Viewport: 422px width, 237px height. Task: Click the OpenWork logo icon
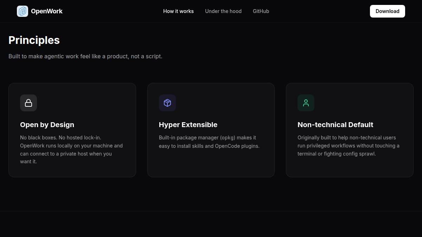pyautogui.click(x=23, y=11)
